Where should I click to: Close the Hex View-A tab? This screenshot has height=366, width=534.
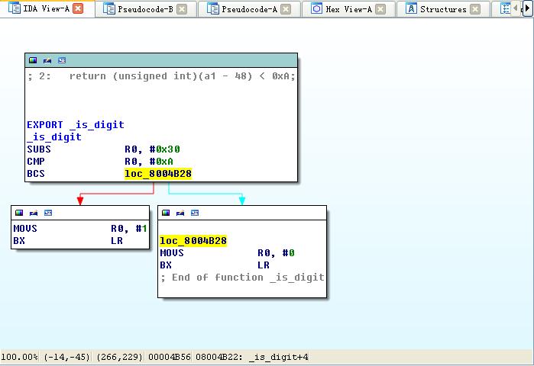[x=380, y=9]
